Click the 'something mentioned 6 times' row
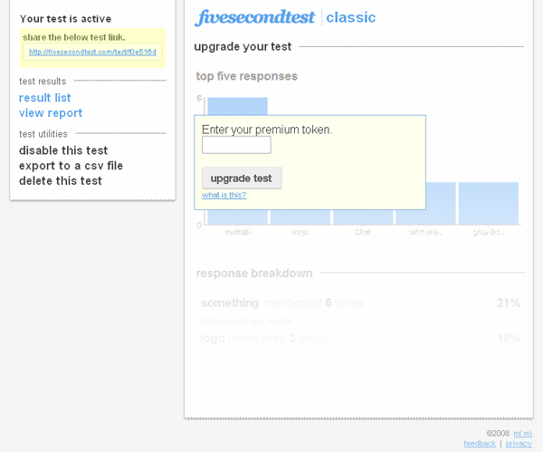This screenshot has width=543, height=452. 360,303
